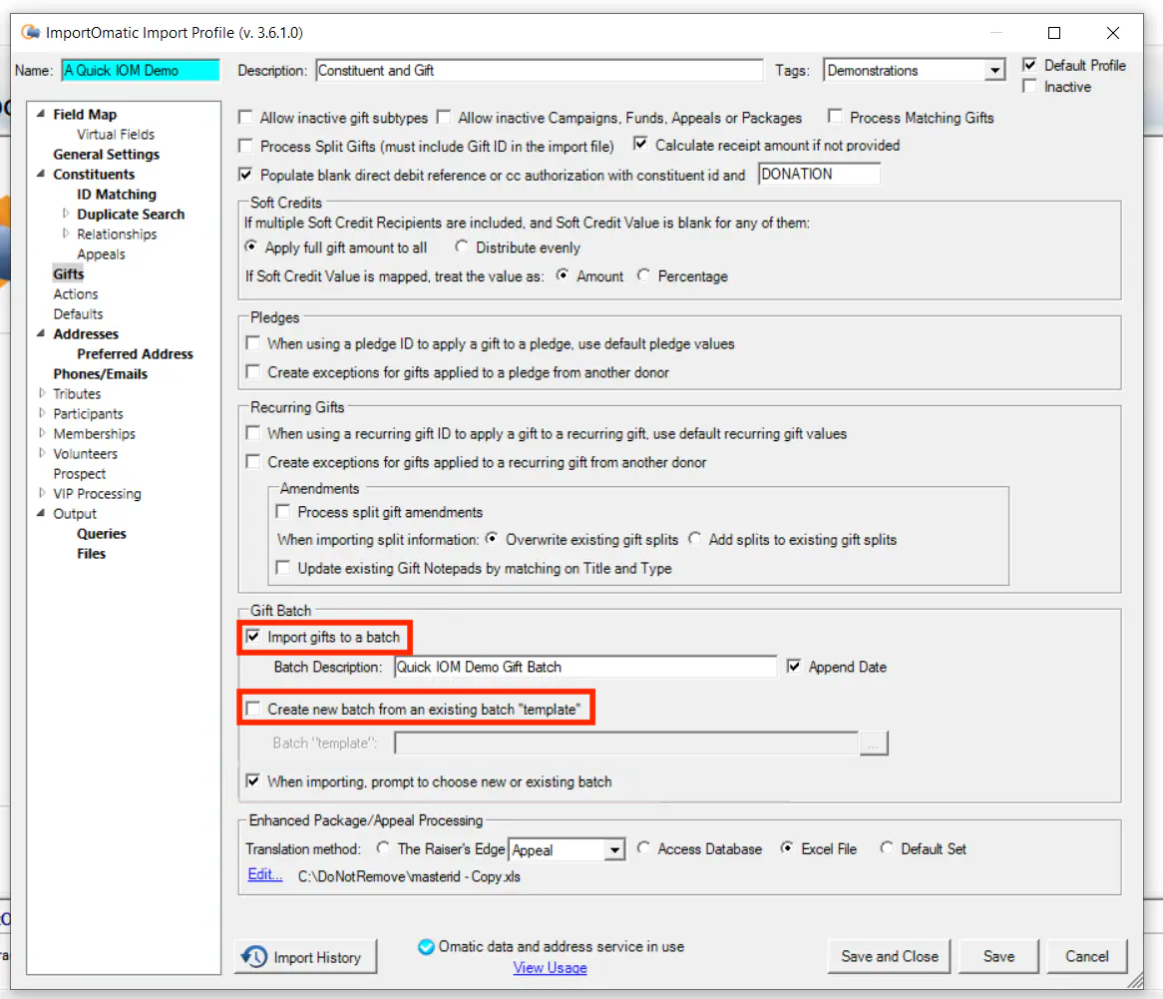Click the Save and Close button
Screen dimensions: 1163x999
coord(888,956)
